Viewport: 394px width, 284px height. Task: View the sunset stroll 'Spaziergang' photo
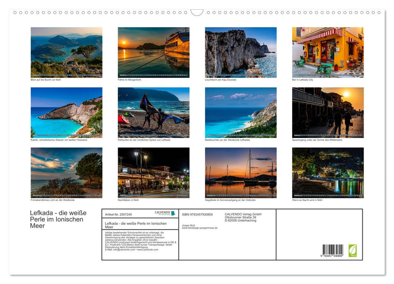(x=327, y=112)
